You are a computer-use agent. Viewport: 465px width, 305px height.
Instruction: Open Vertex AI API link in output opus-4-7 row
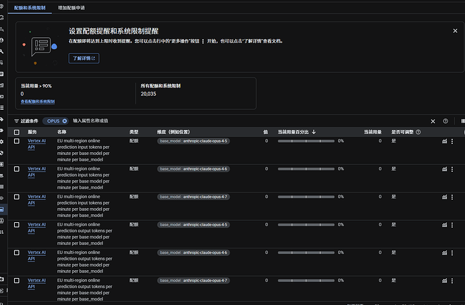[36, 283]
